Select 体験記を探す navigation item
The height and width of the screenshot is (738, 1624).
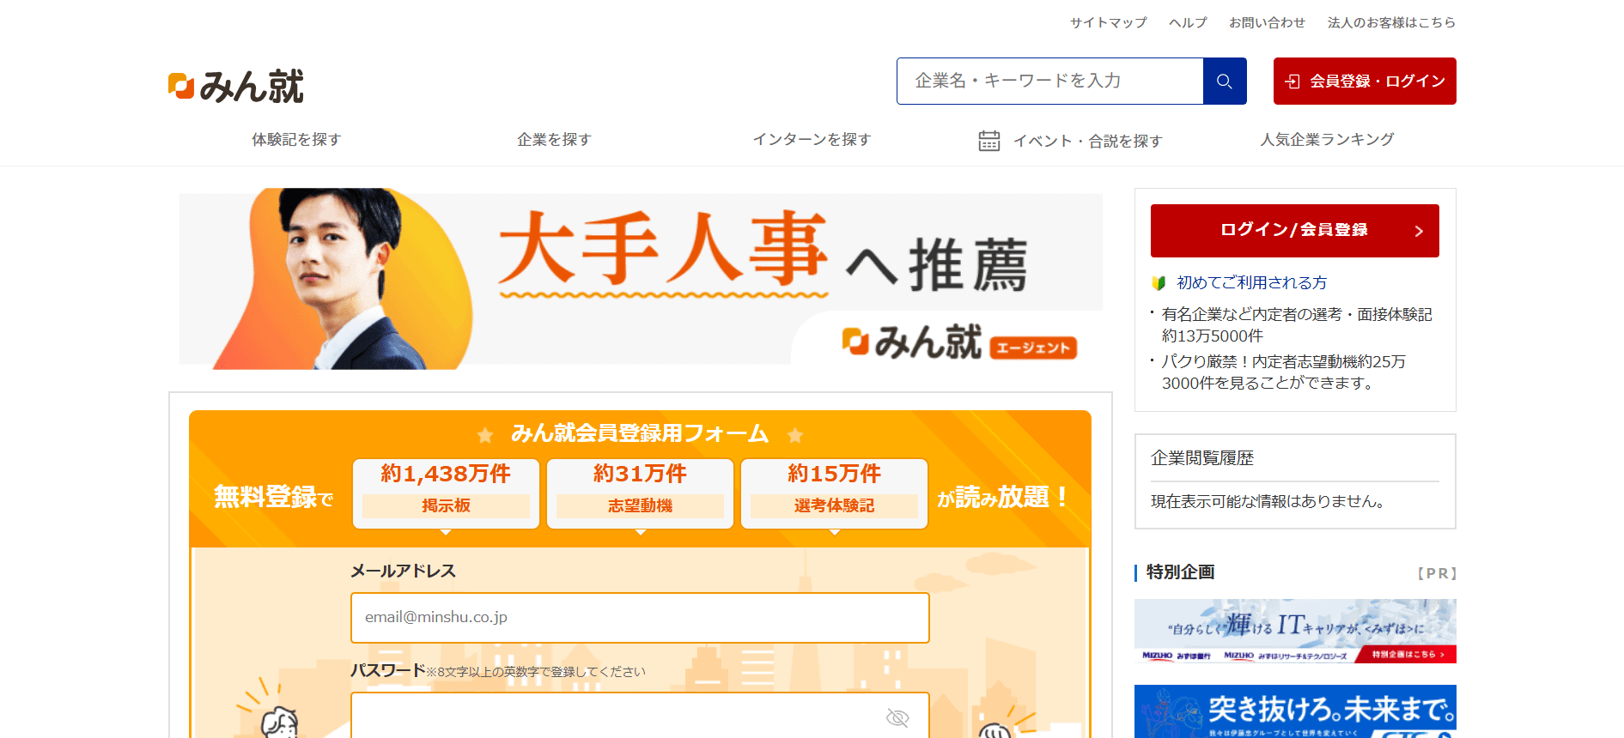[296, 140]
